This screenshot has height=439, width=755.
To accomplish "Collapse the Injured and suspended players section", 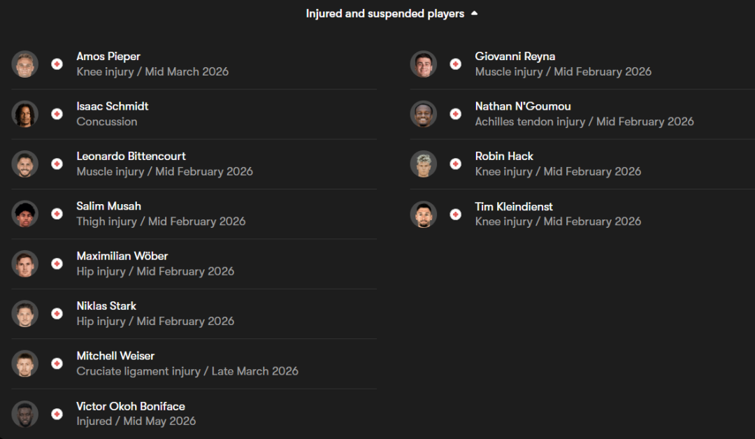I will pos(474,13).
